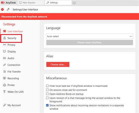This screenshot has height=113, width=139.
Task: Switch to the New Session tab
Action: [x=31, y=3]
